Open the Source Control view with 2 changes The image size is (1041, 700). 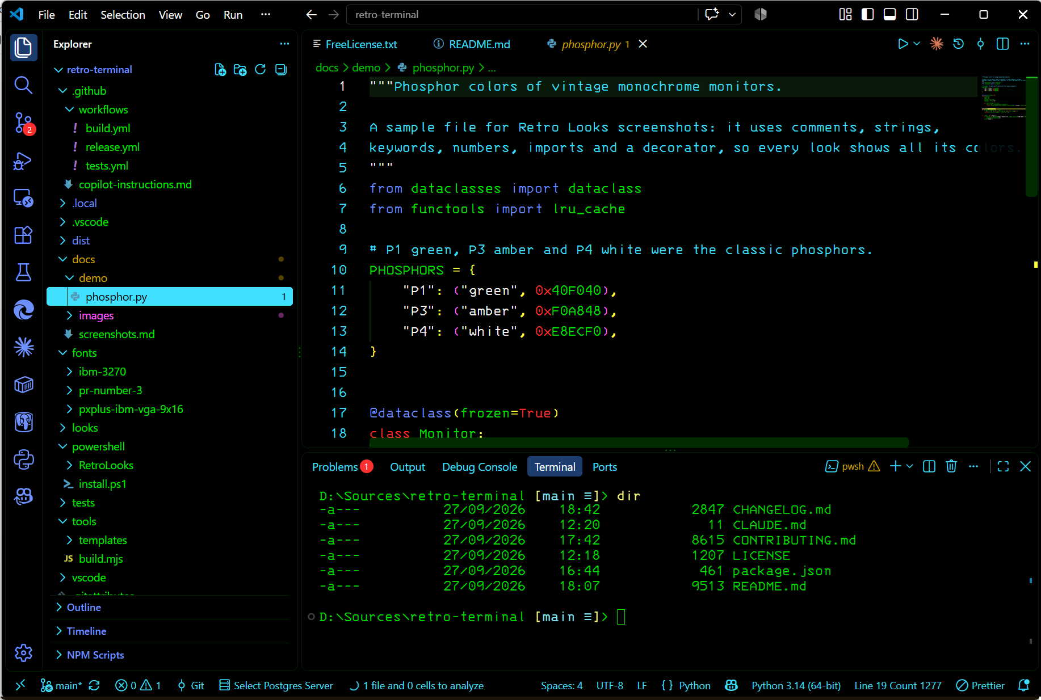(23, 123)
